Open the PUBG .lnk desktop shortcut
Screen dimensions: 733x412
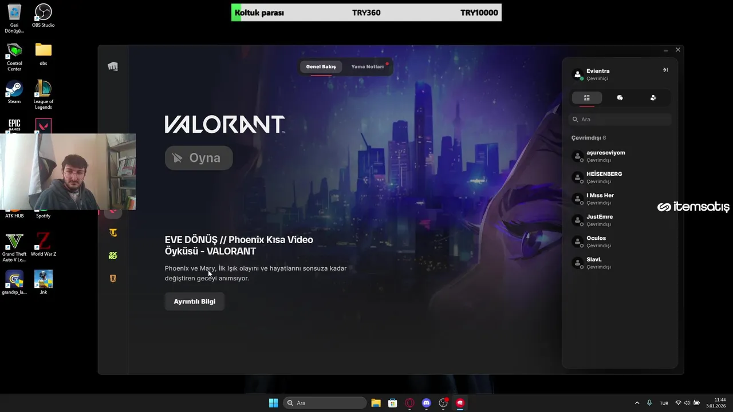tap(44, 283)
